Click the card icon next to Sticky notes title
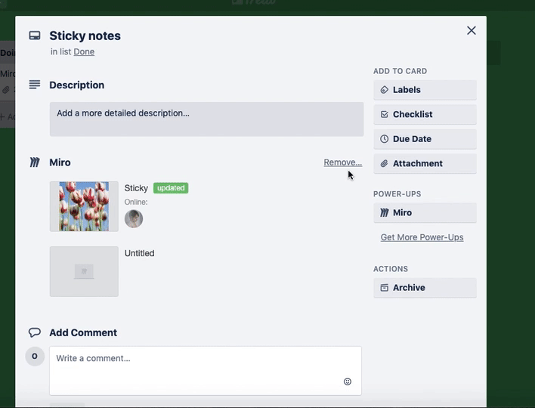 coord(35,36)
